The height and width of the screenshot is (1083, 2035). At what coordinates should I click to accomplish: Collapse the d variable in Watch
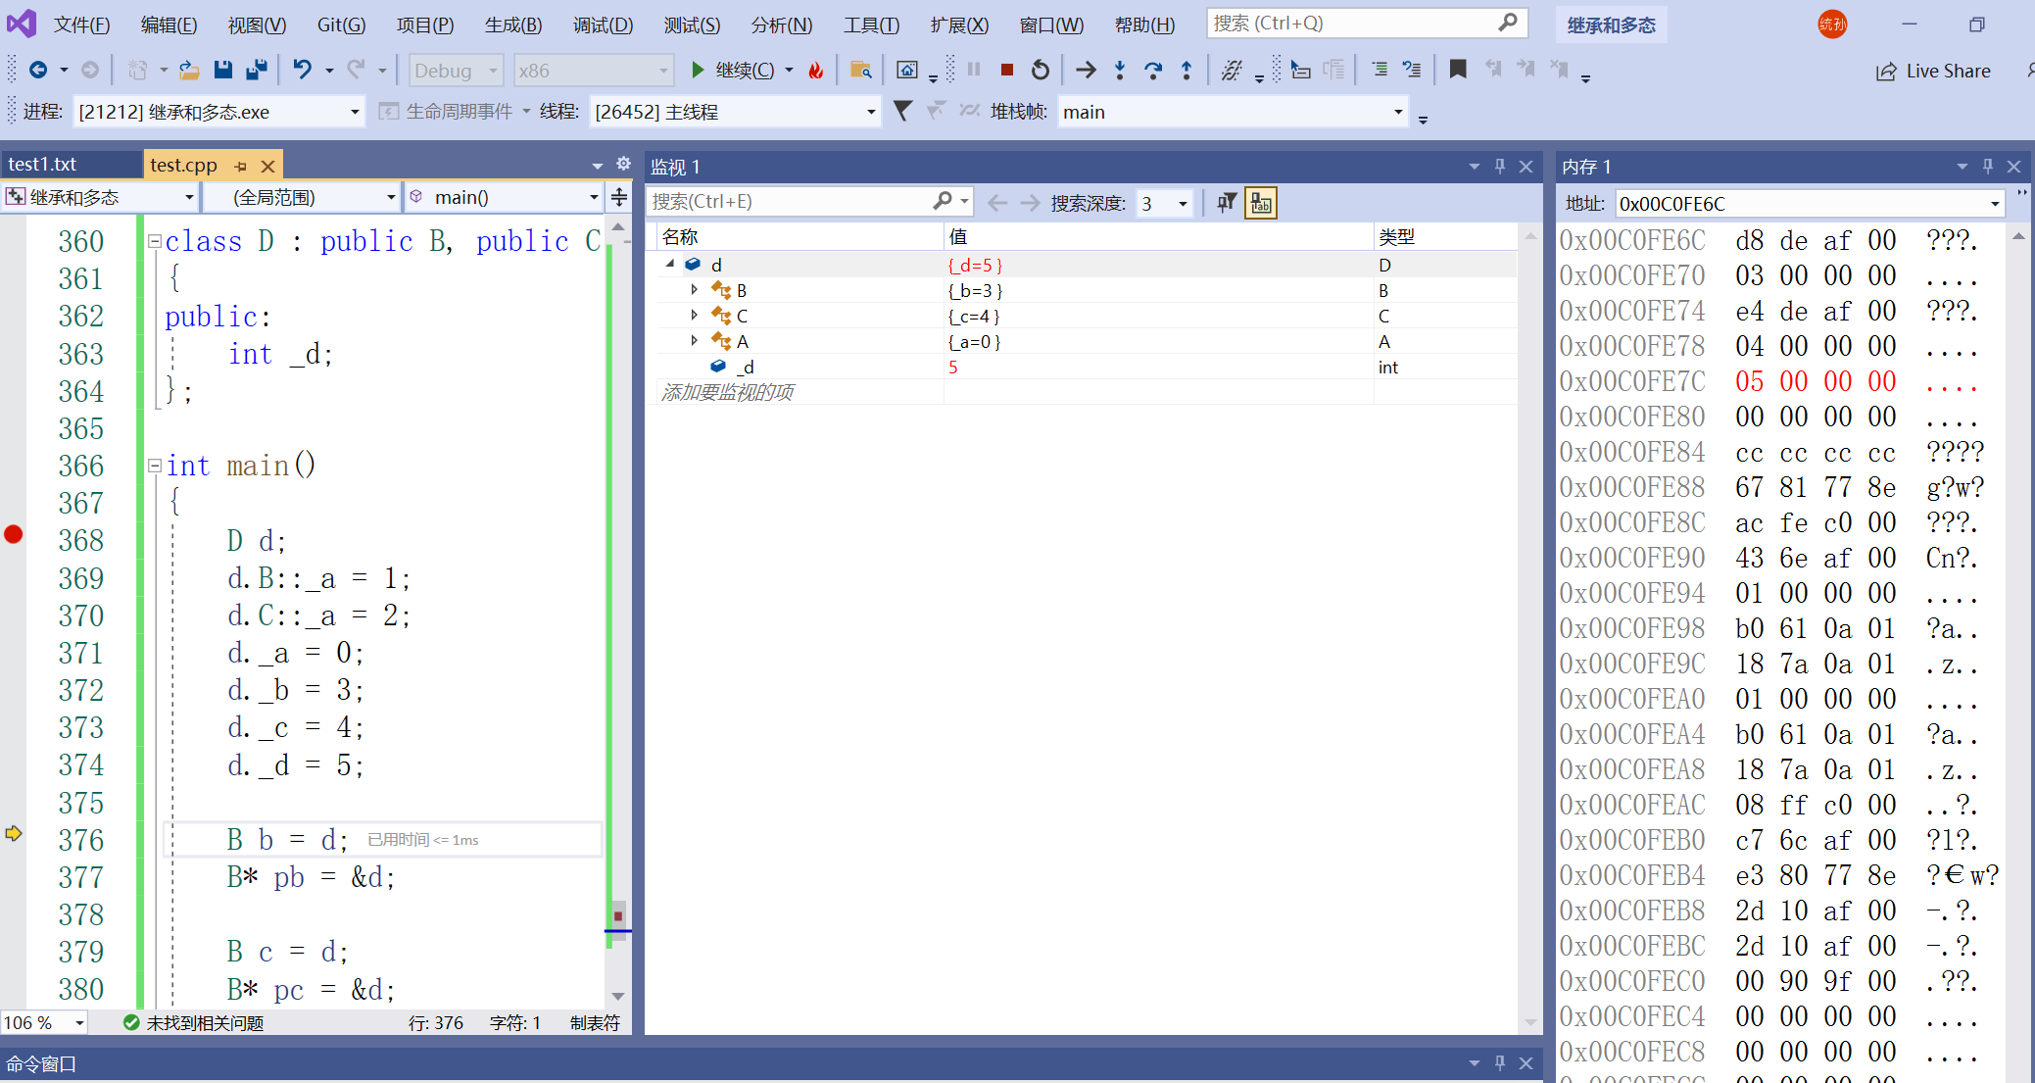click(x=670, y=264)
